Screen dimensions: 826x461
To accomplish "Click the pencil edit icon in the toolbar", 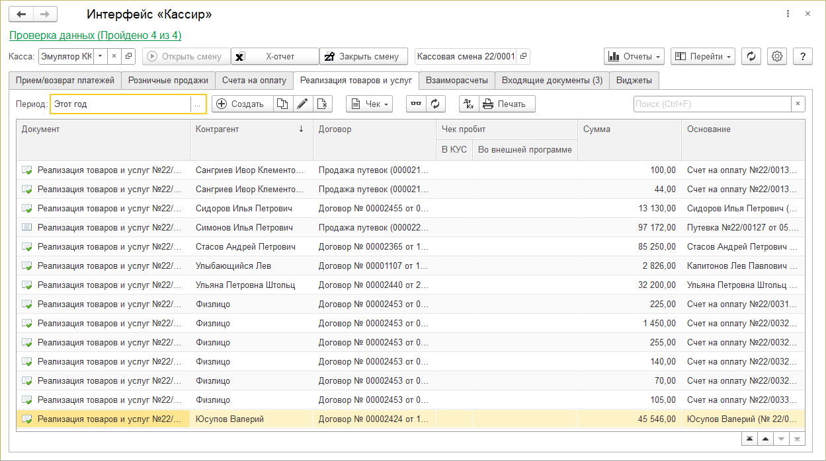I will [x=302, y=104].
